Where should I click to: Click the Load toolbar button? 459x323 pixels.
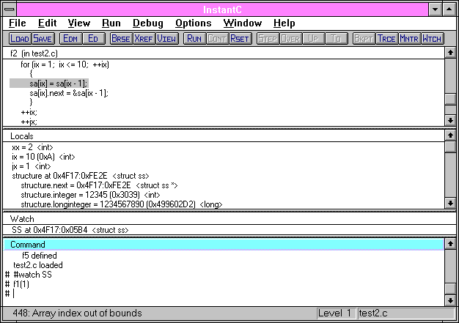20,38
